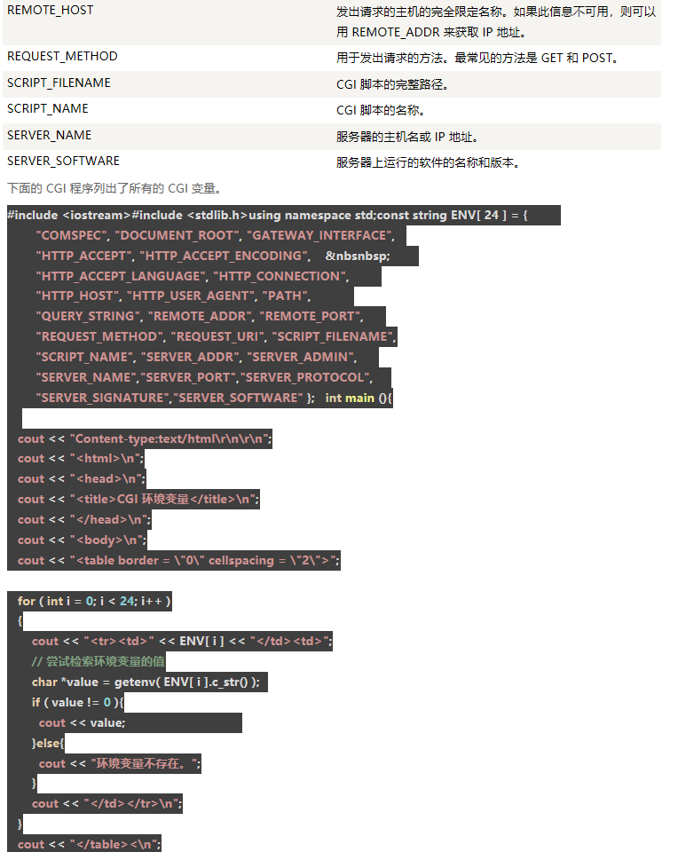Image resolution: width=678 pixels, height=852 pixels.
Task: Click the Content-type:text/html cout line
Action: coord(145,439)
